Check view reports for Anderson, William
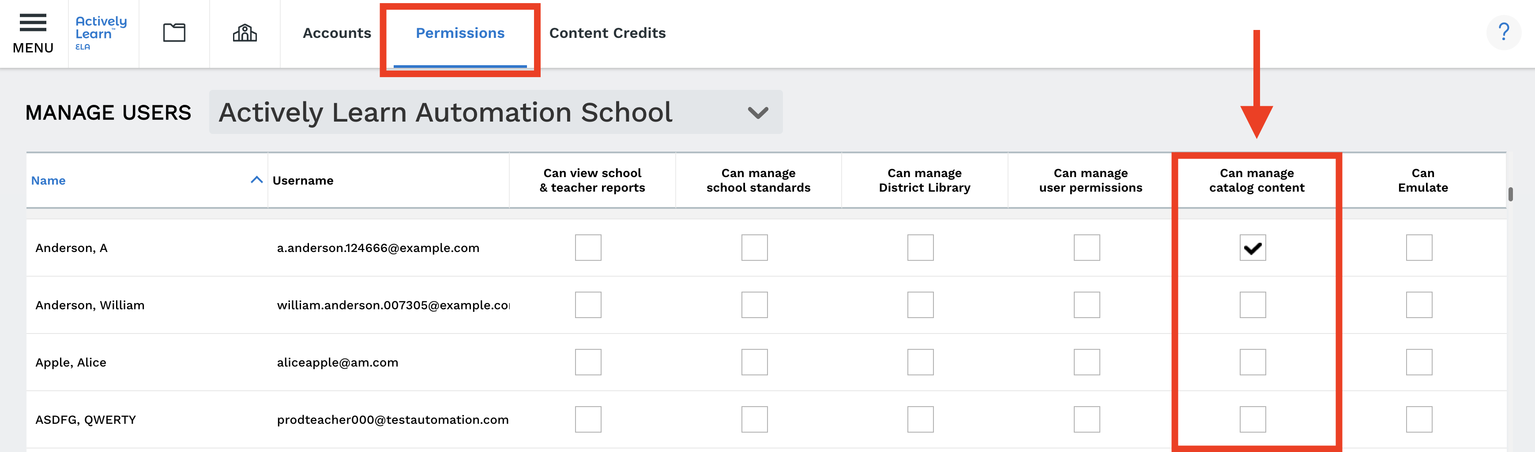 point(588,305)
